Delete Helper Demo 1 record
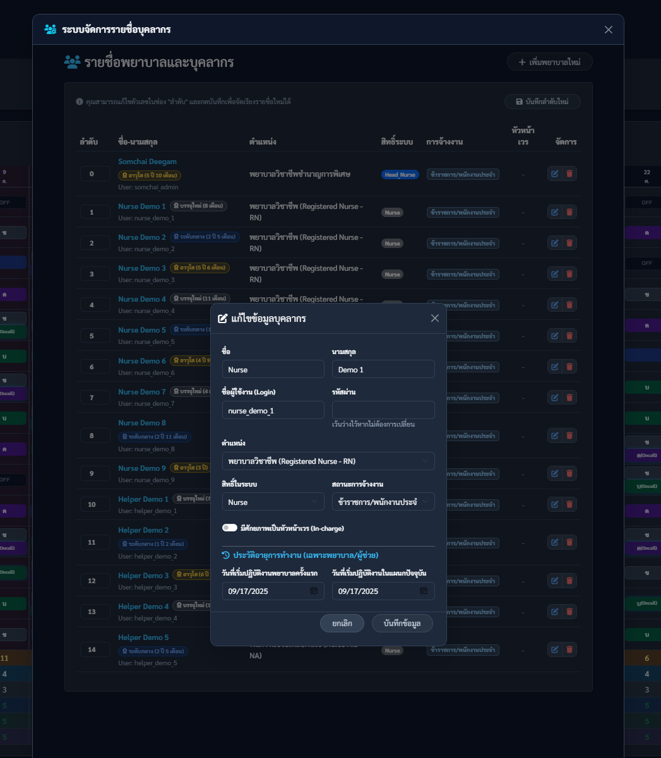This screenshot has width=661, height=758. pyautogui.click(x=569, y=504)
